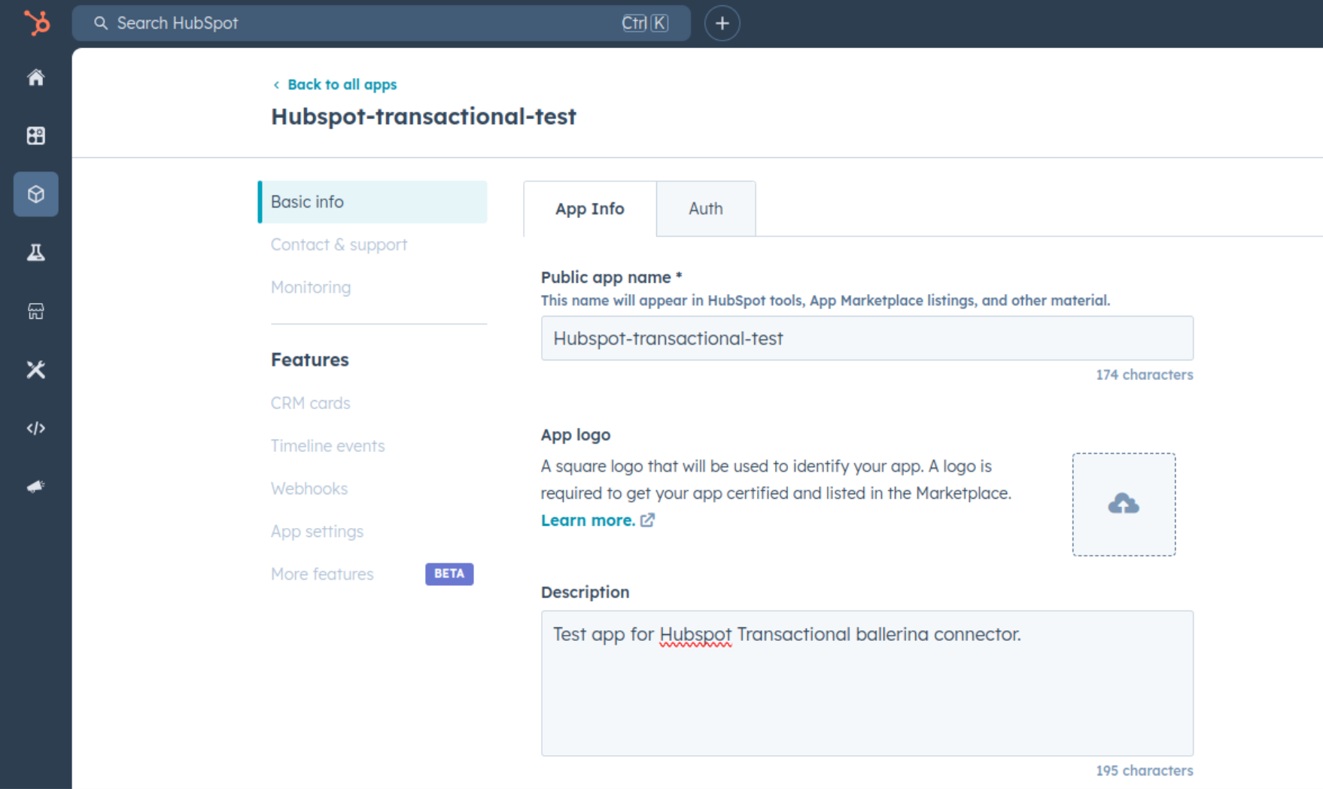
Task: Open Contact & support section
Action: point(339,244)
